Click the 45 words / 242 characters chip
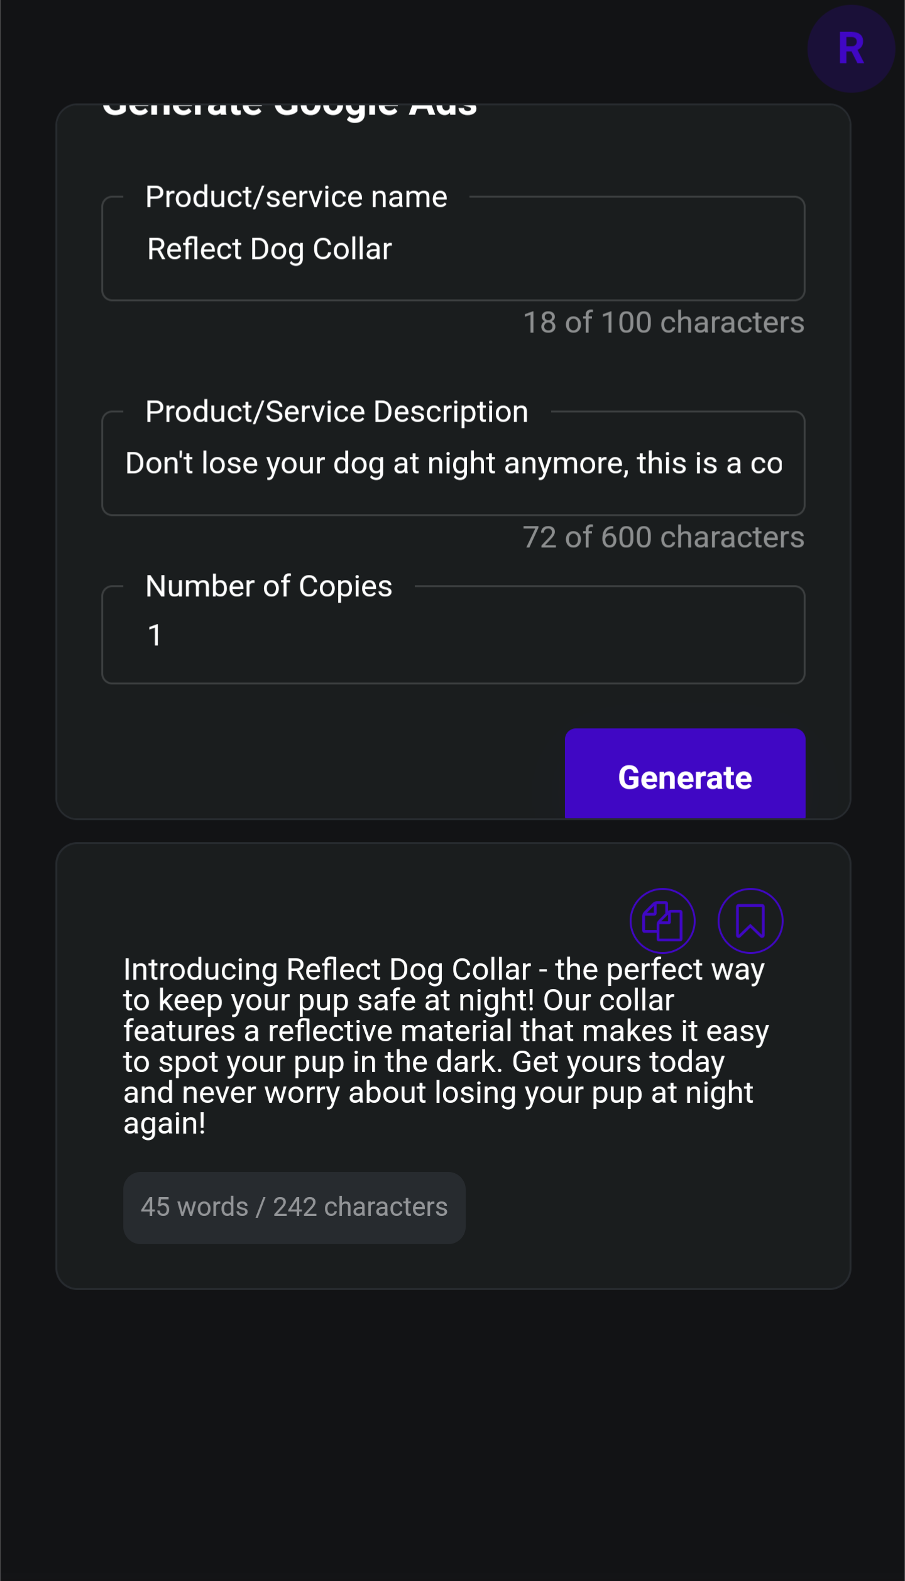 pos(294,1207)
